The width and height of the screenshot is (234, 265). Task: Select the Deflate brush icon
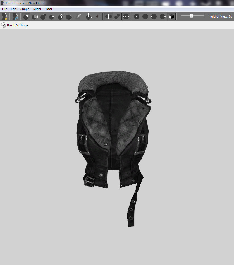pos(52,16)
